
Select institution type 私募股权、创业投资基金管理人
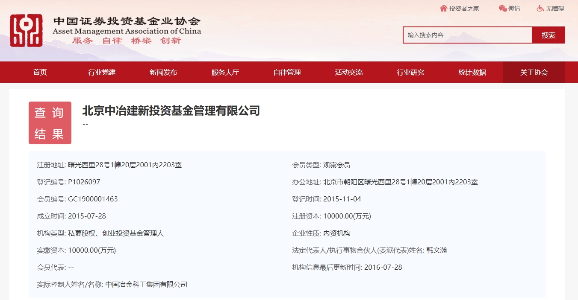pyautogui.click(x=116, y=233)
